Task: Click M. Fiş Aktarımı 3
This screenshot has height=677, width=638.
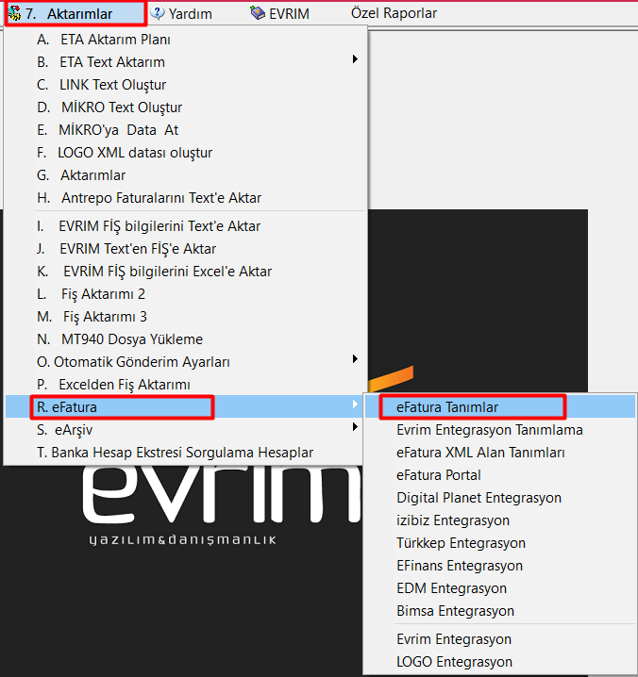Action: pos(185,317)
